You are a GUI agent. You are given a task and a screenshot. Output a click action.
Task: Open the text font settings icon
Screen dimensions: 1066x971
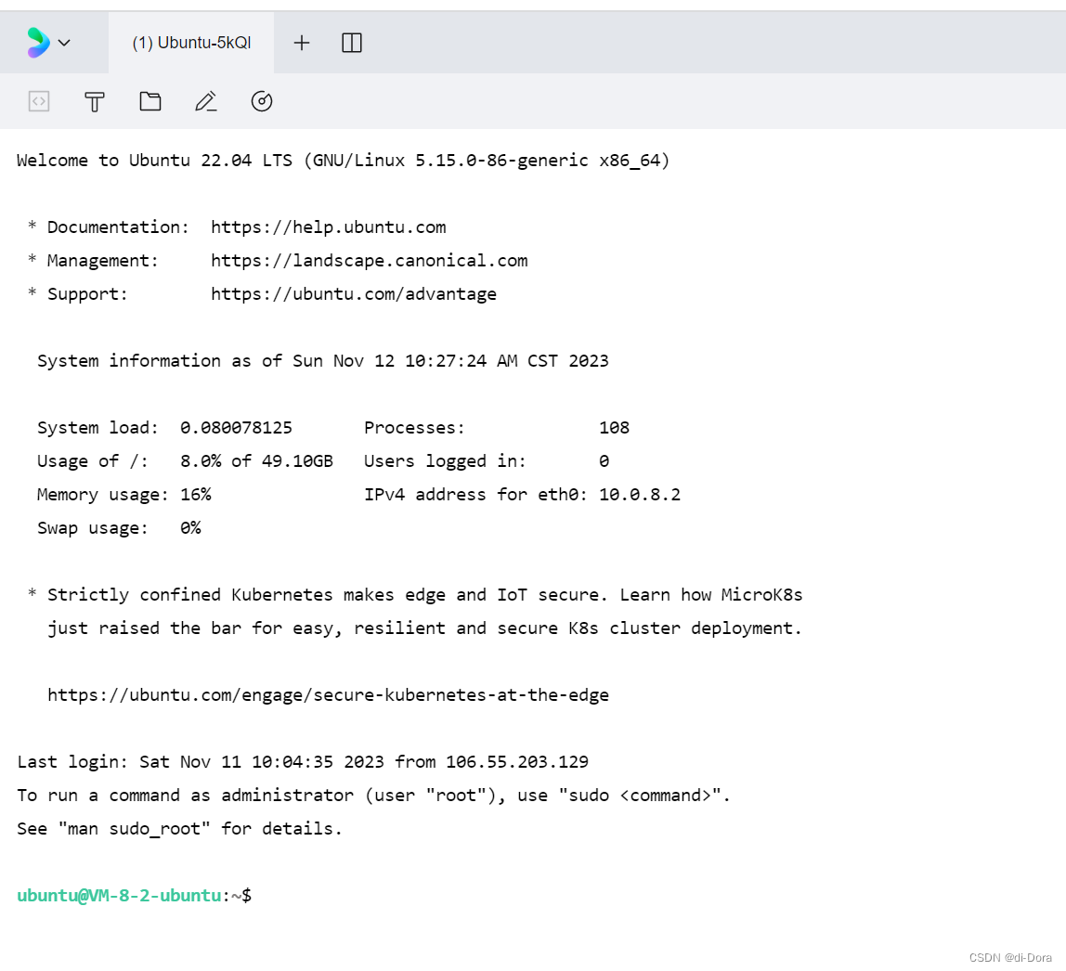point(95,102)
